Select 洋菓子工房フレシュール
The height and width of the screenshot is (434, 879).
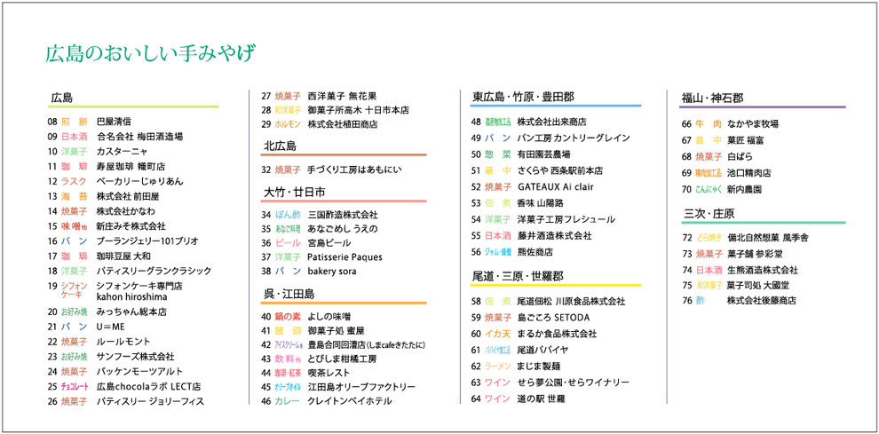pos(566,219)
